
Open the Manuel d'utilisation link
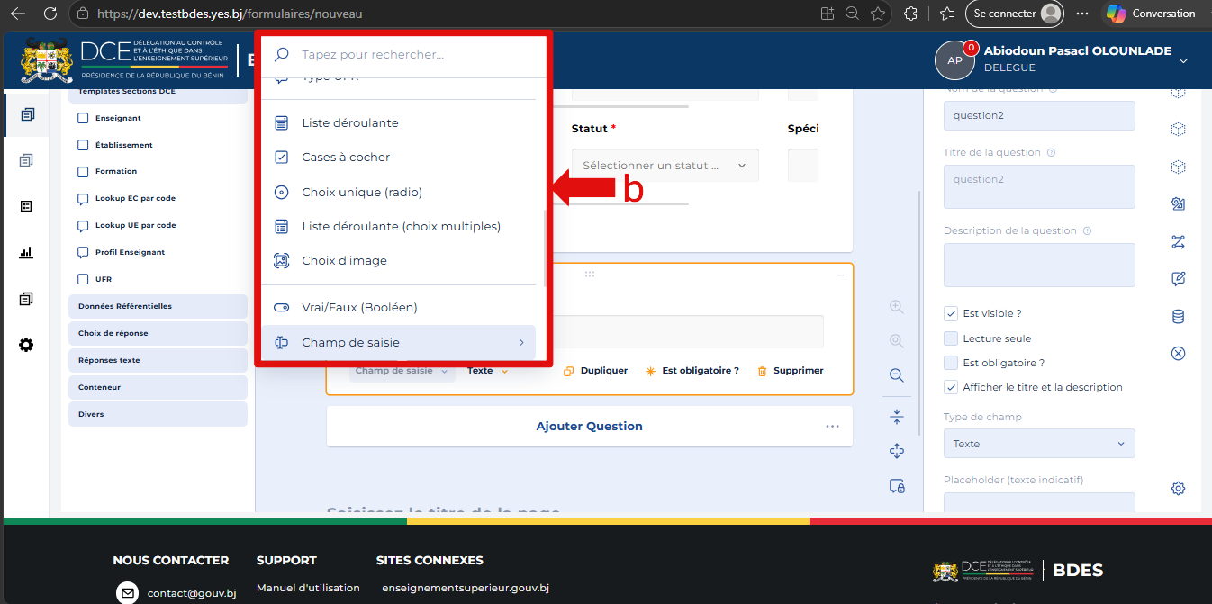[308, 588]
